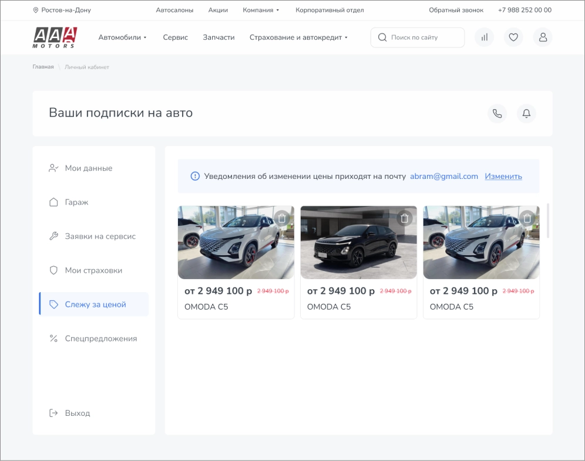Go to Главная breadcrumb
The width and height of the screenshot is (585, 461).
[x=43, y=67]
